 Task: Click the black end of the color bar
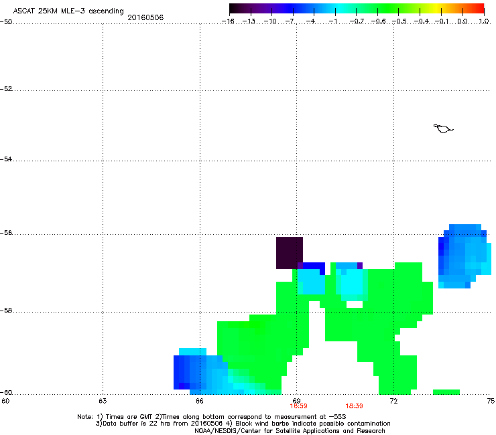[x=234, y=8]
